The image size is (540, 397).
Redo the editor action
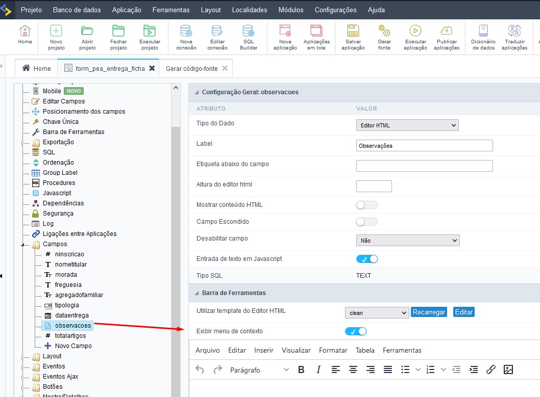coord(217,369)
